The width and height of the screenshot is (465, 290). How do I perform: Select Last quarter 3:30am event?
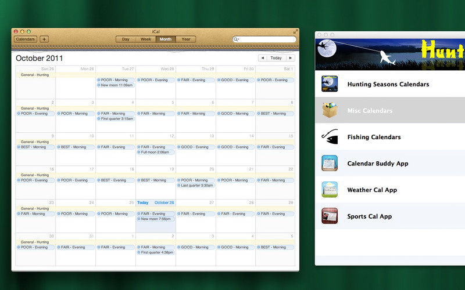[x=196, y=186]
